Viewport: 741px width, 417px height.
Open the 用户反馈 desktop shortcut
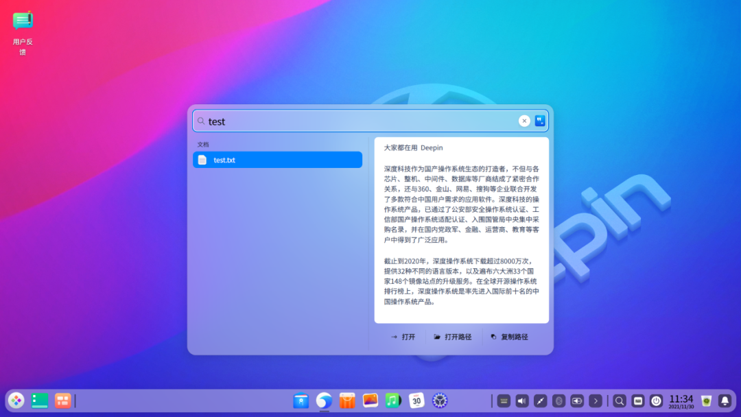pos(23,33)
